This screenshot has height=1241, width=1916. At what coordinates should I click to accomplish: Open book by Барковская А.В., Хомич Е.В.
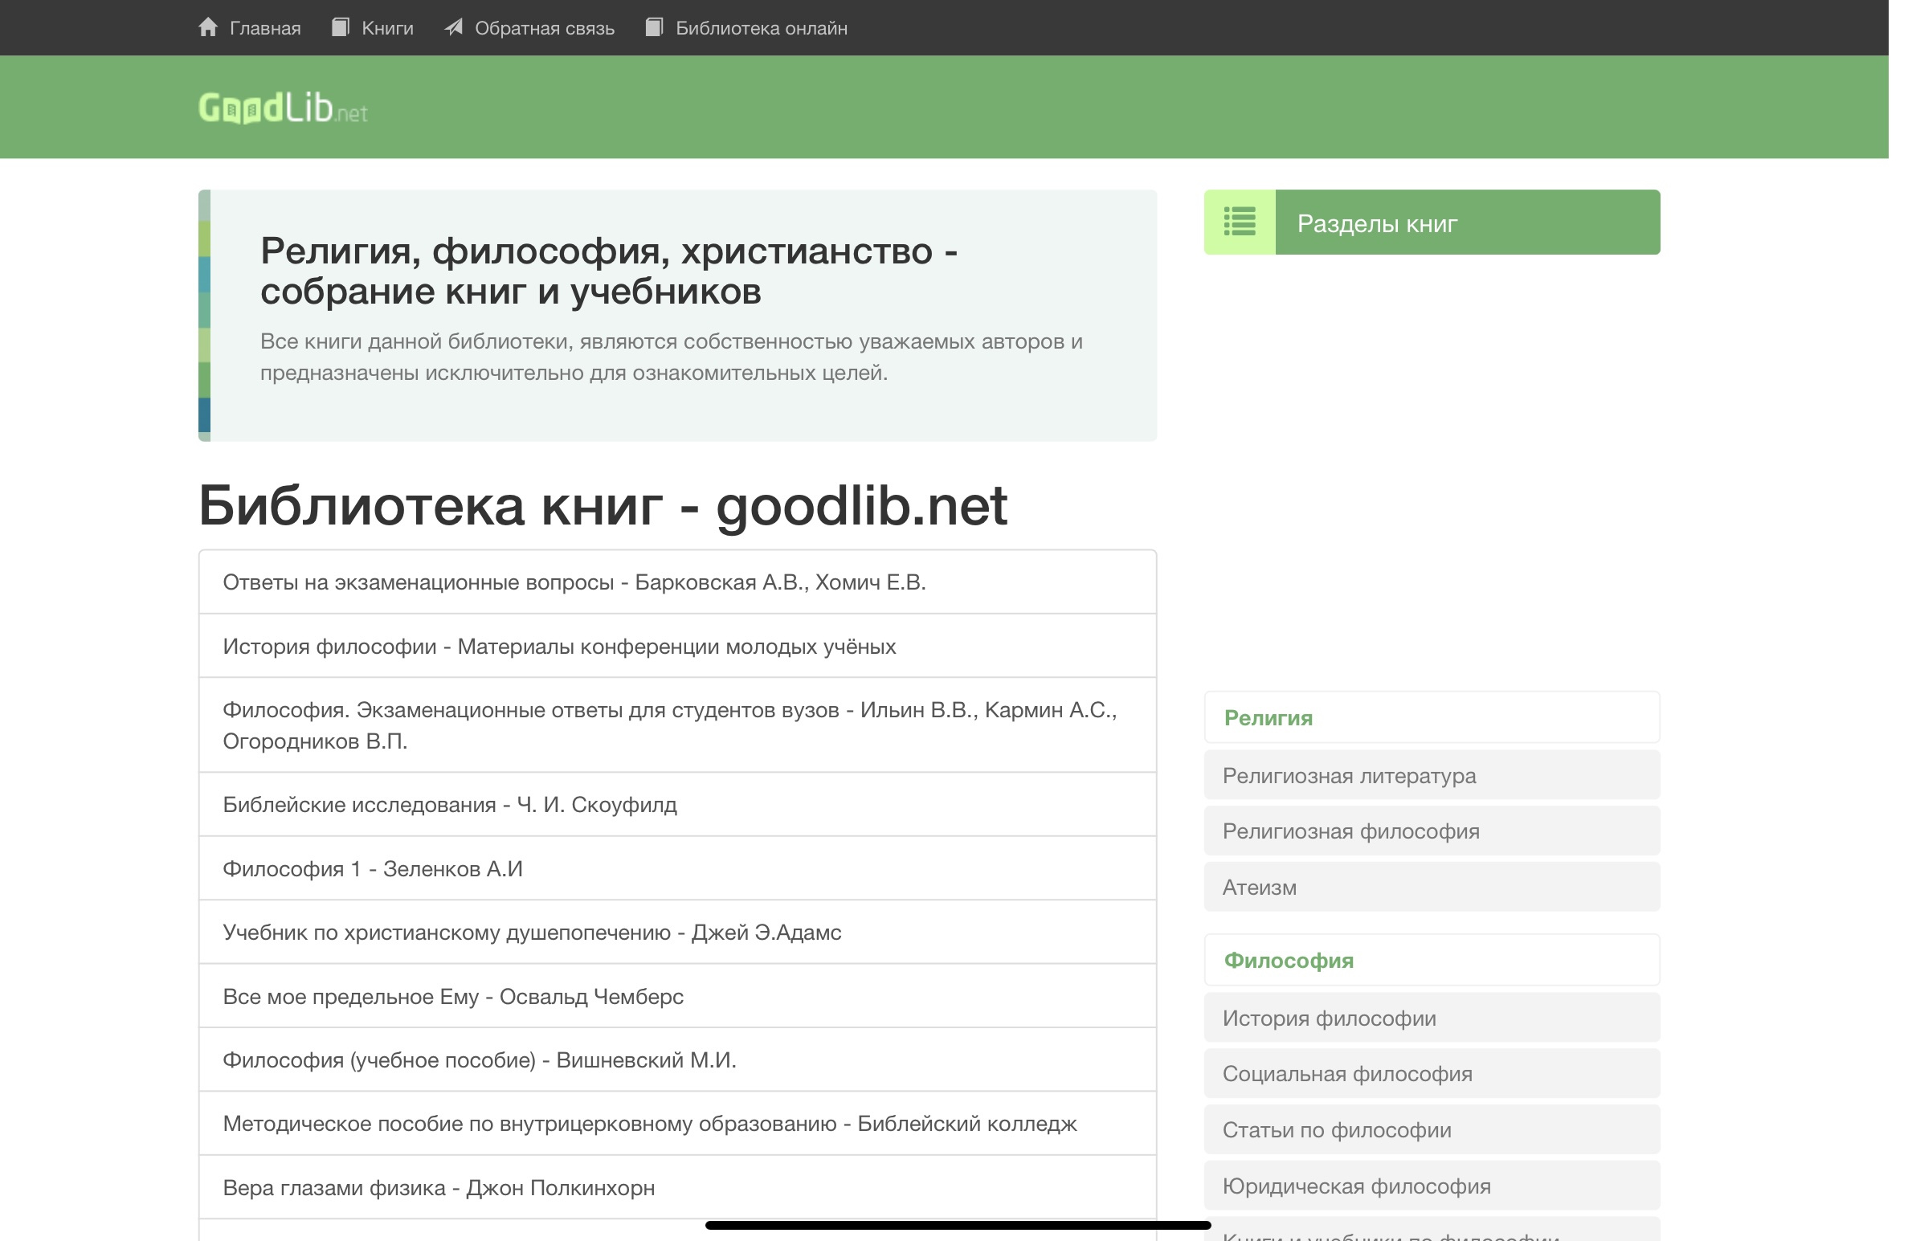678,582
